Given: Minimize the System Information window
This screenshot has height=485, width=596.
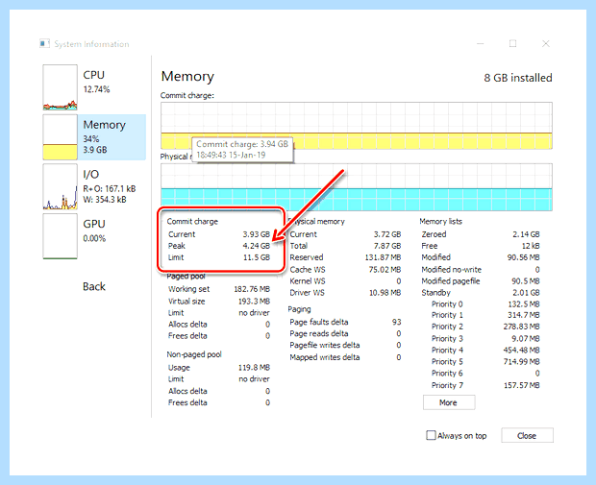Looking at the screenshot, I should (480, 43).
